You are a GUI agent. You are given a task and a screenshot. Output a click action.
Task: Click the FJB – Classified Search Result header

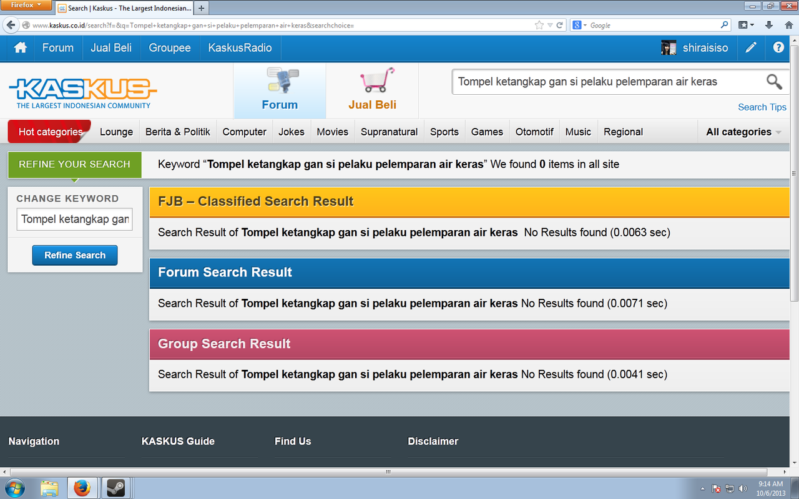coord(469,201)
